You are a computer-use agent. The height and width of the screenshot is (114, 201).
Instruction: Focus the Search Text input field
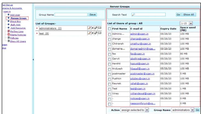(149, 14)
